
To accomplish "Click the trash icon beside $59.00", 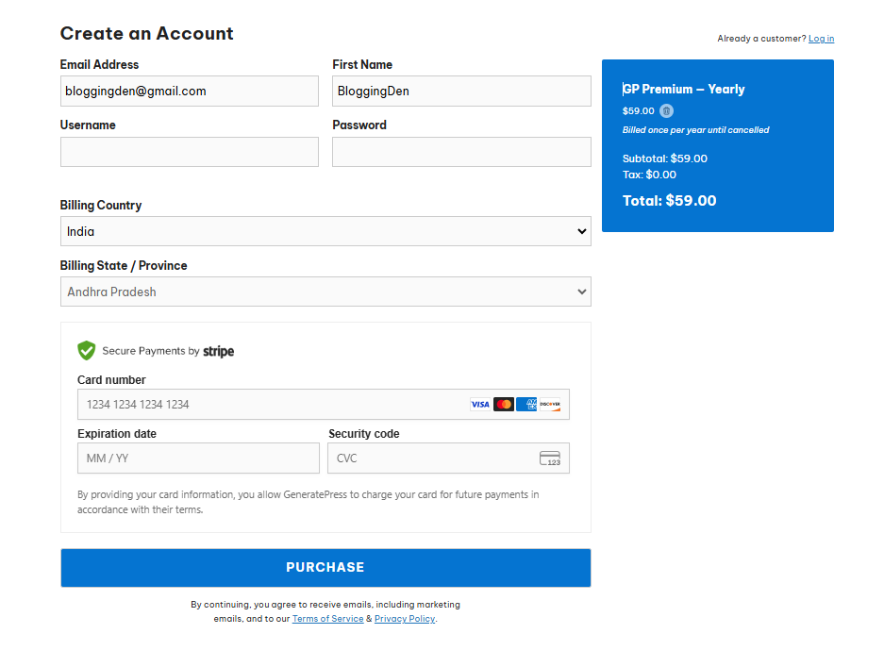I will (666, 110).
